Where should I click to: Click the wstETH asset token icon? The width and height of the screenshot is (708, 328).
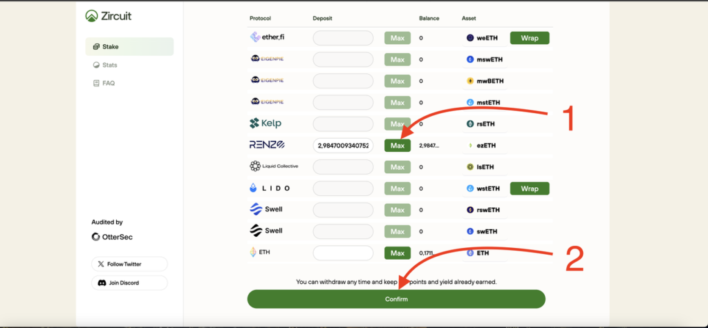pos(470,189)
